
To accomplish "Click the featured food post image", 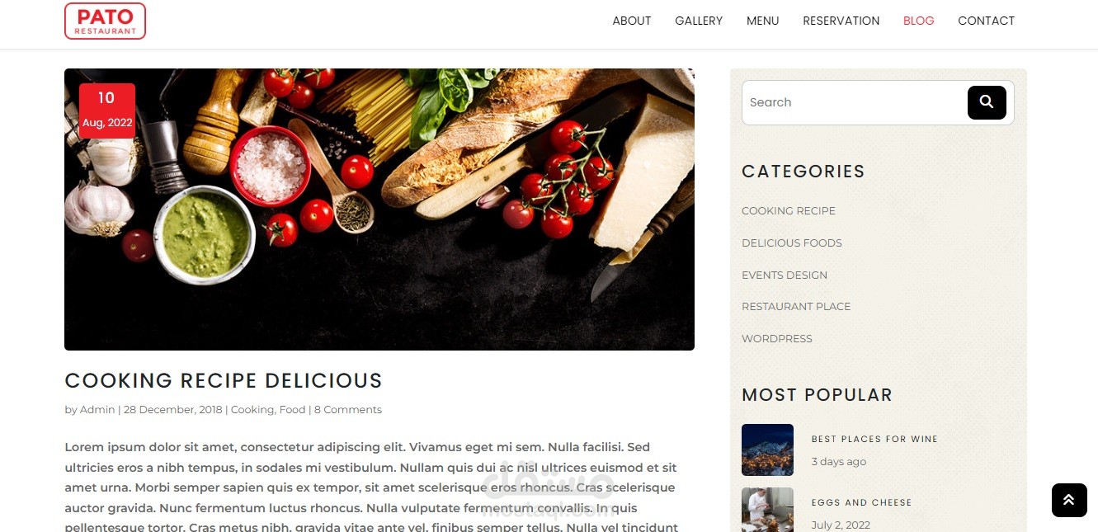I will pyautogui.click(x=379, y=210).
